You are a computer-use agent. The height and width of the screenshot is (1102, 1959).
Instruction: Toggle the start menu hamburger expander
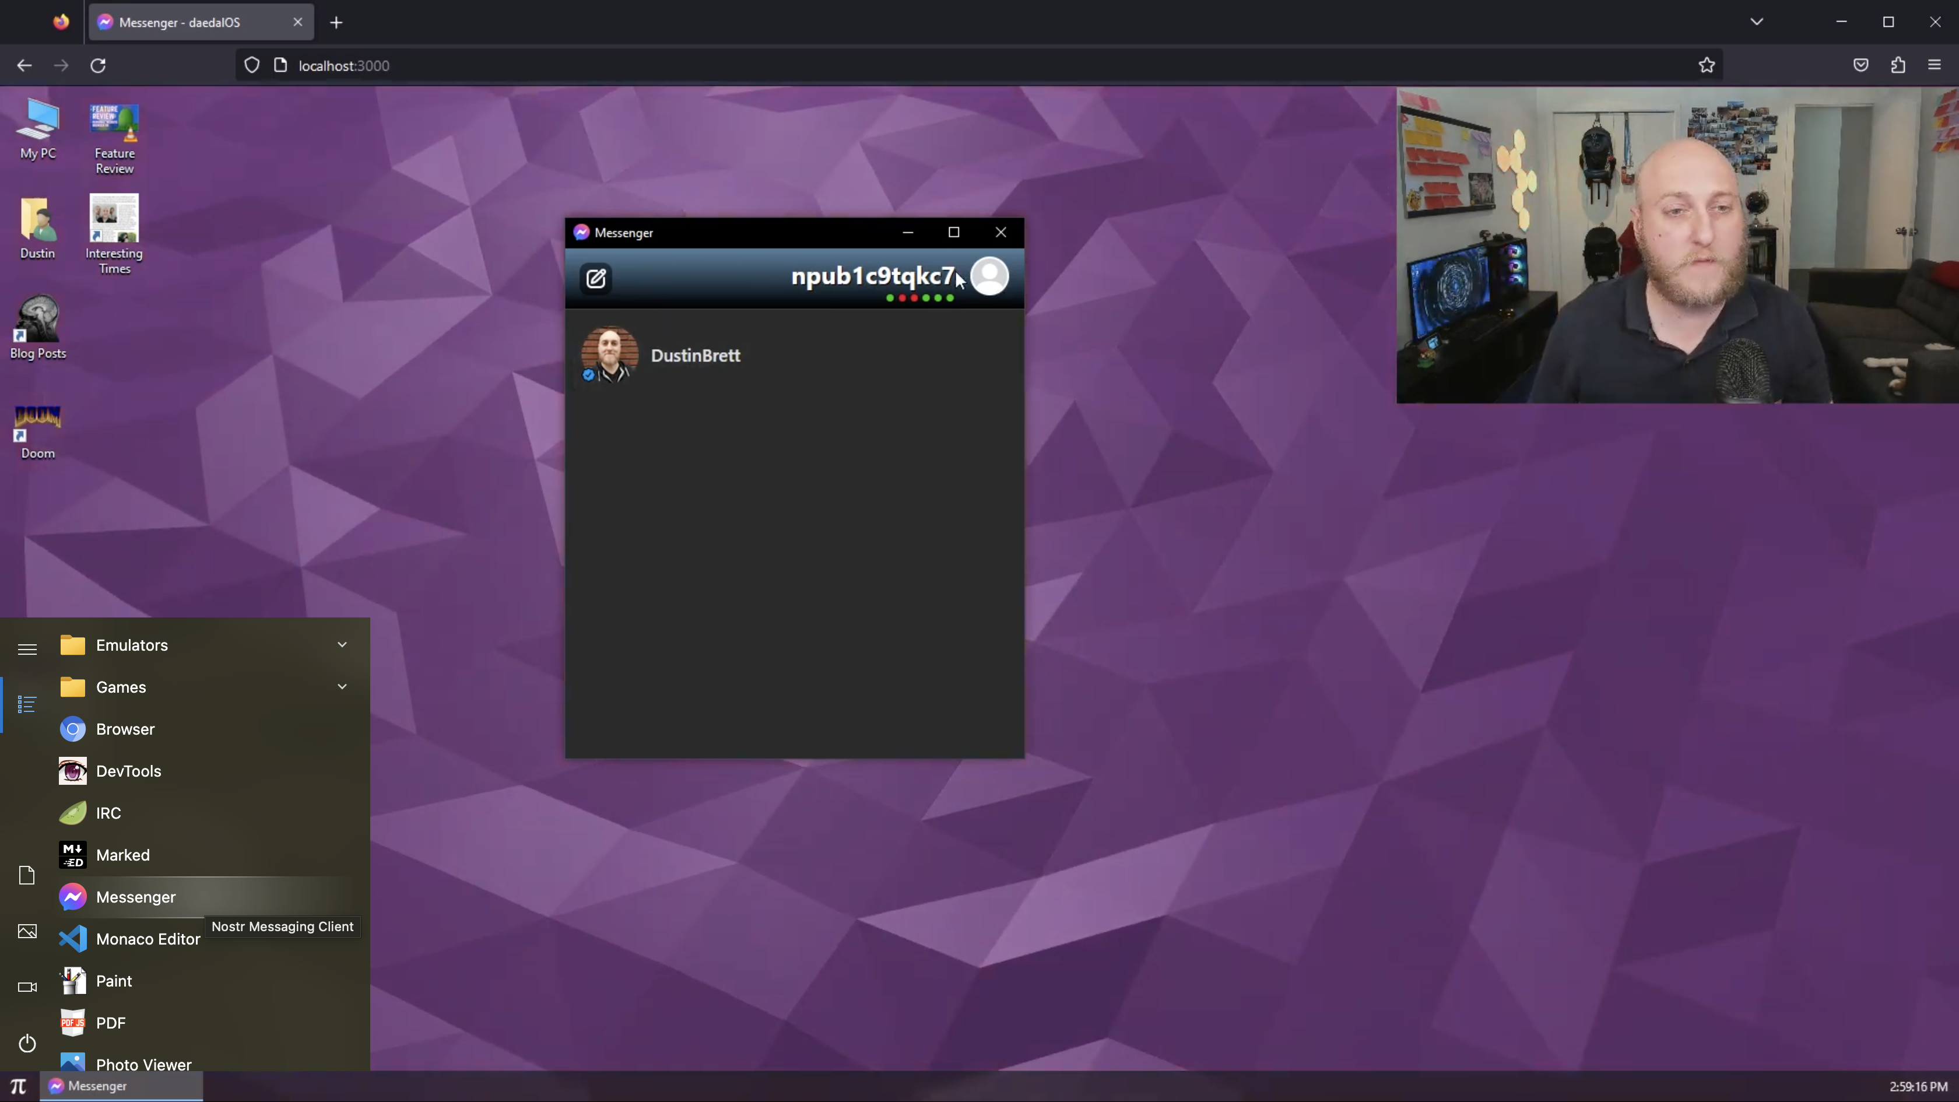pos(27,649)
